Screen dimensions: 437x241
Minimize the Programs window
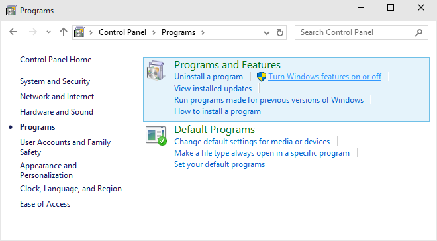click(361, 7)
